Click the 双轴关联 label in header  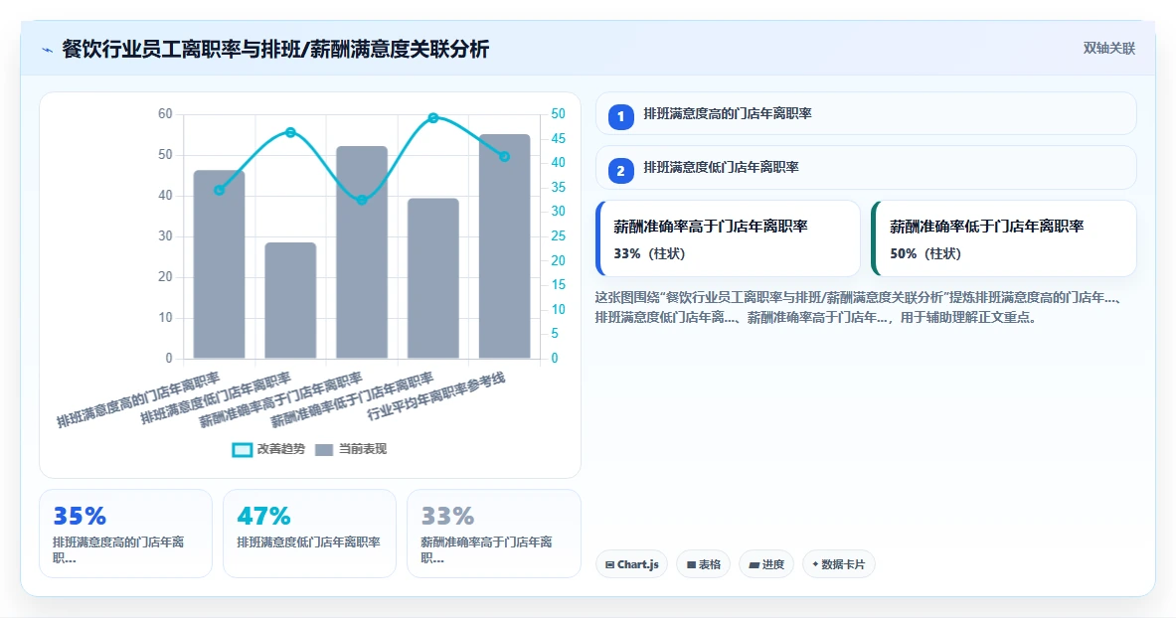click(x=1108, y=48)
